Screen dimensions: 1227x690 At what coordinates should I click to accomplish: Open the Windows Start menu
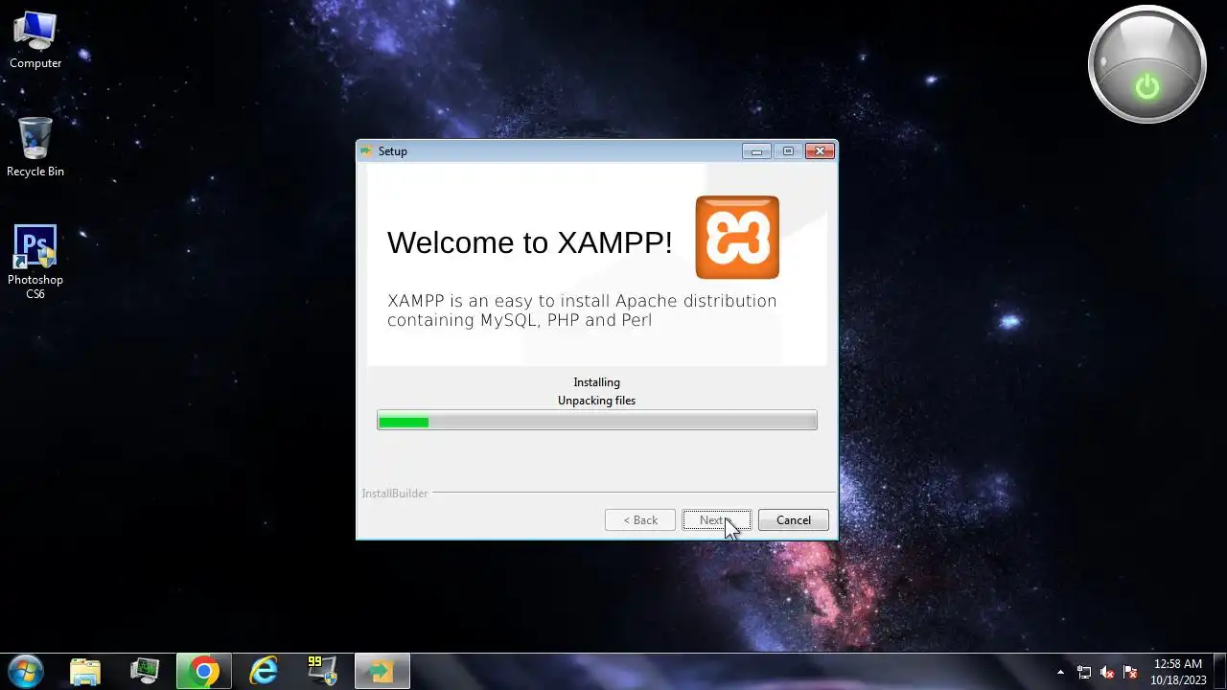25,671
